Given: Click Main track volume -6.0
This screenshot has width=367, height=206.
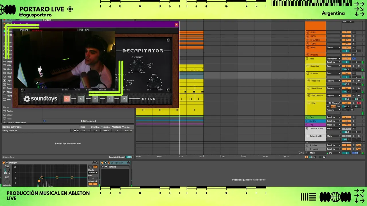Looking at the screenshot, I should coord(356,153).
